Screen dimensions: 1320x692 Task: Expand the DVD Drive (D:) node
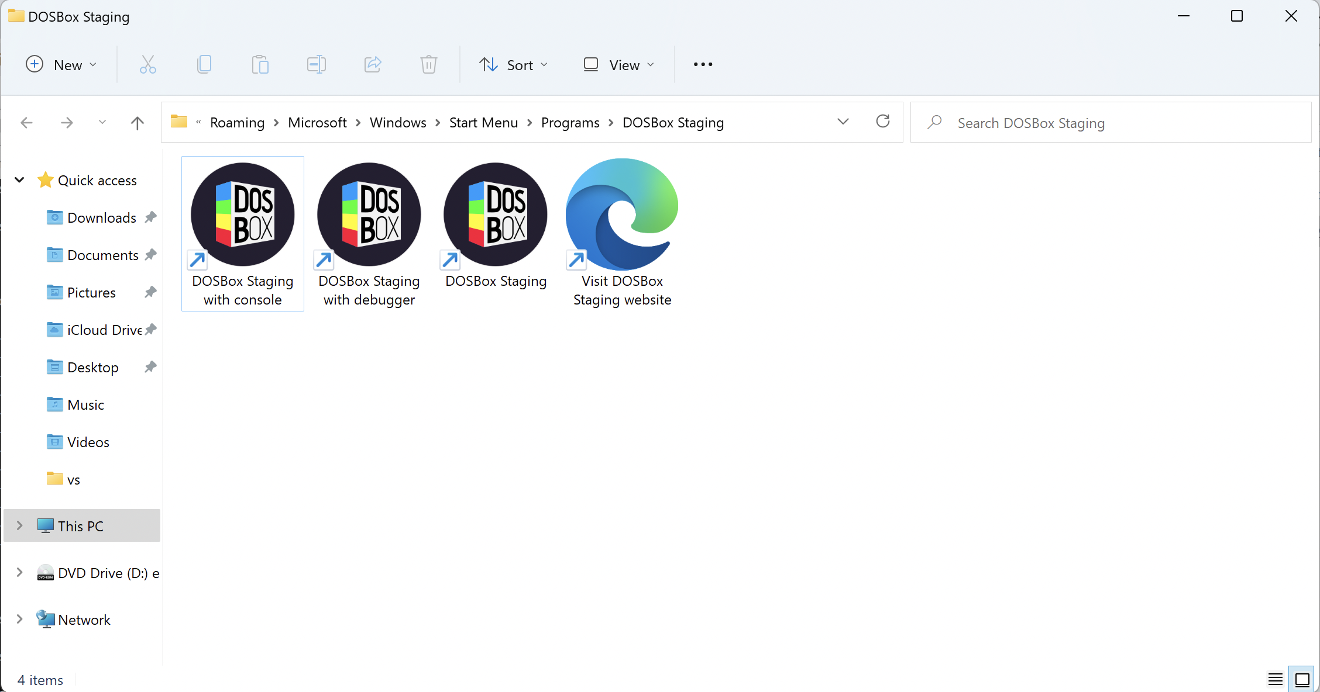click(x=19, y=572)
